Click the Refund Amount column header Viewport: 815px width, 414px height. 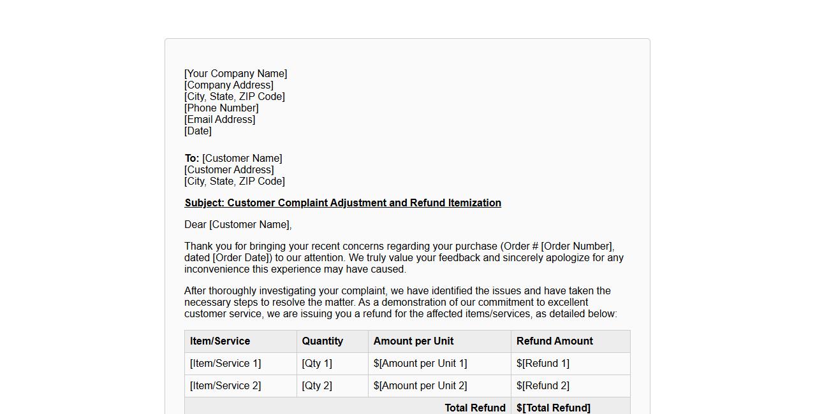(x=554, y=341)
